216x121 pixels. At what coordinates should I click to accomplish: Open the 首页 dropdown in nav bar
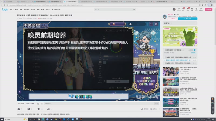pos(11,9)
